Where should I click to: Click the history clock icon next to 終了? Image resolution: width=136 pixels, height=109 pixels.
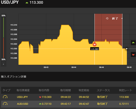(x=107, y=18)
